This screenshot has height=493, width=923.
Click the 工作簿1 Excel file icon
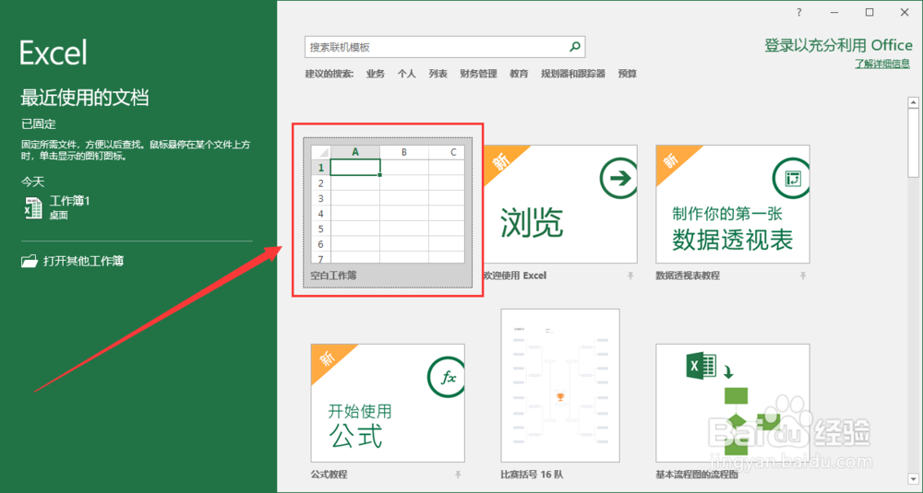pos(33,208)
